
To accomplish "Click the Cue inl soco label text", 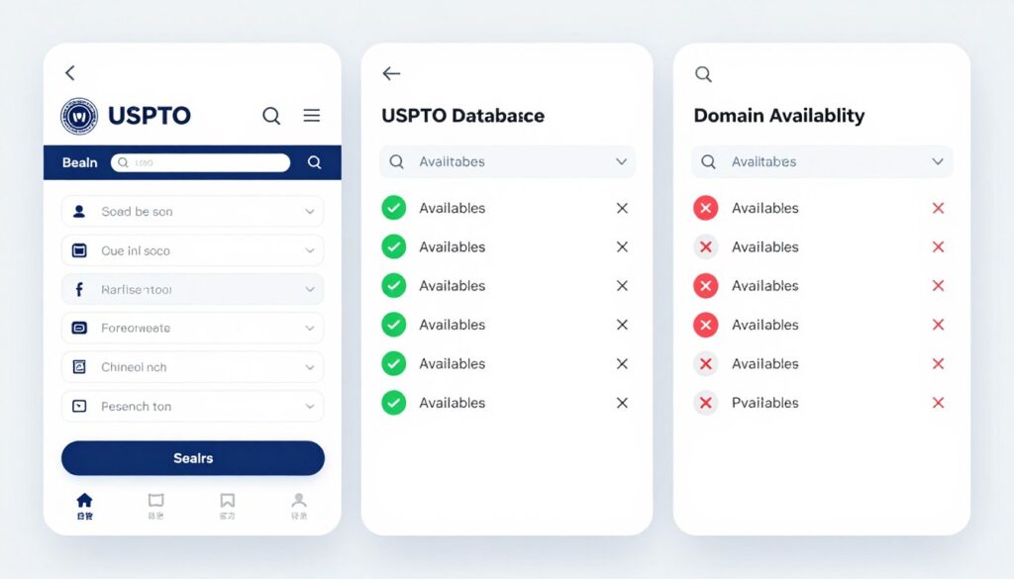I will [x=136, y=250].
